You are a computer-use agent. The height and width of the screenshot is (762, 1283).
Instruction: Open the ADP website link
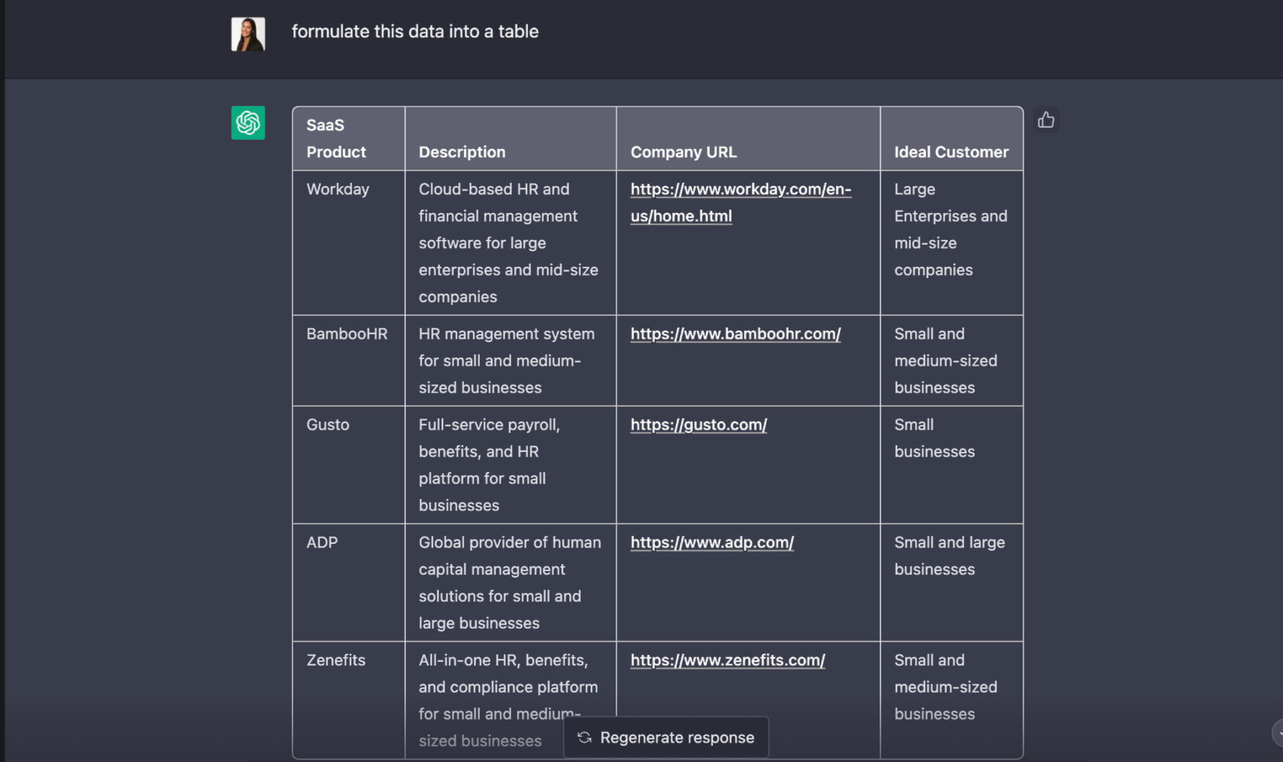tap(712, 543)
